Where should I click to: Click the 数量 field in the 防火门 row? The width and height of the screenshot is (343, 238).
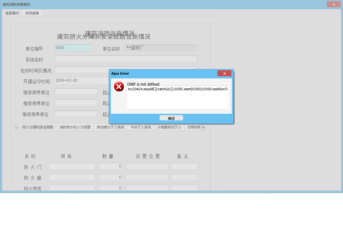[x=111, y=166]
